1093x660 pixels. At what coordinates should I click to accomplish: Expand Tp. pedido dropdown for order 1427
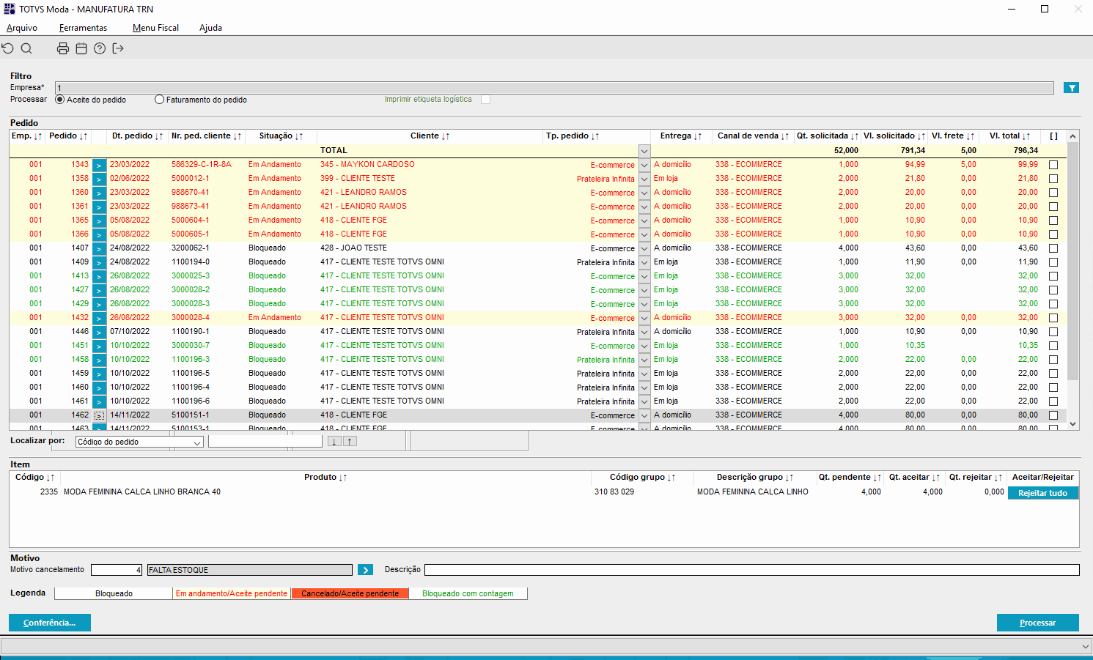coord(644,290)
